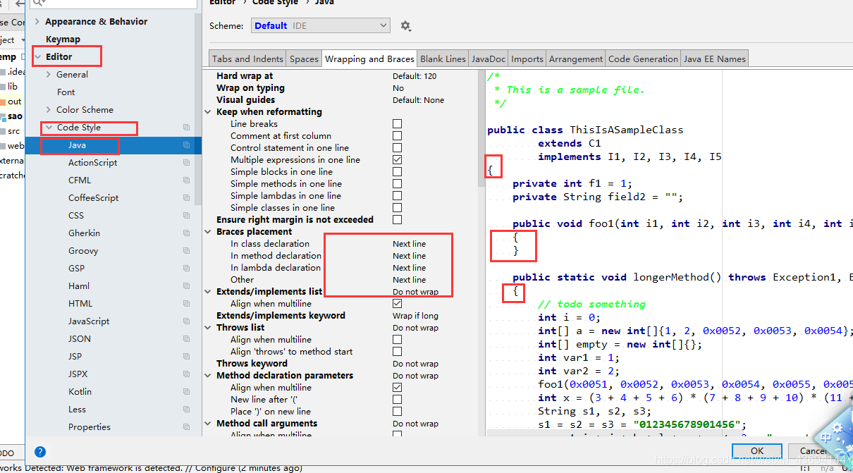Viewport: 853px width, 473px height.
Task: Collapse Method declaration parameters group
Action: tap(209, 376)
